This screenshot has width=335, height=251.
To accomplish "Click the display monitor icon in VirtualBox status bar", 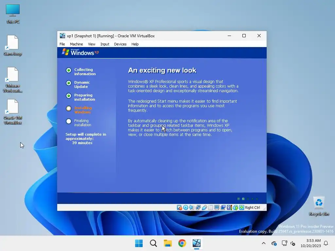I will click(x=217, y=208).
